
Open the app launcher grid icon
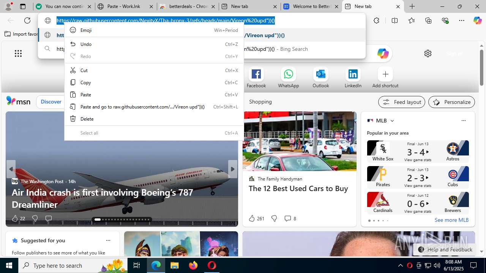coord(18,53)
